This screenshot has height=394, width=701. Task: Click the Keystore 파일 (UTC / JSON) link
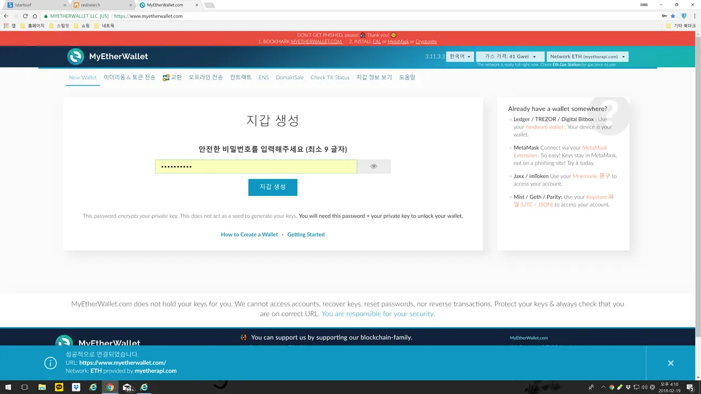[564, 201]
